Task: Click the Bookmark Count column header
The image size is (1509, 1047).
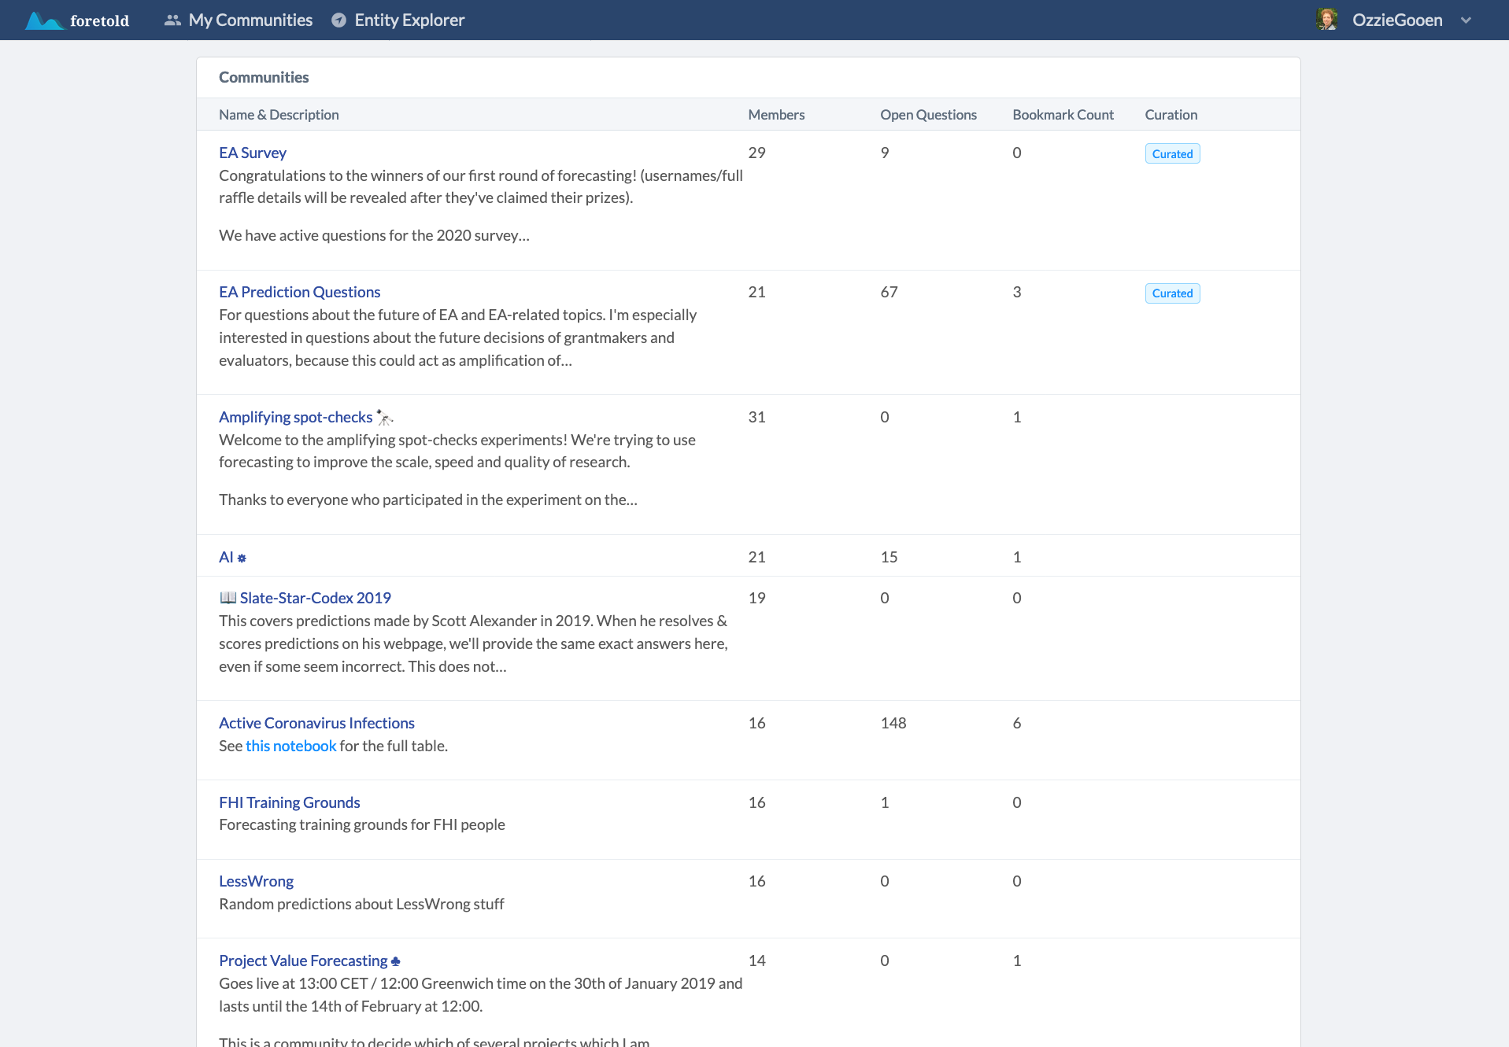Action: pyautogui.click(x=1063, y=115)
